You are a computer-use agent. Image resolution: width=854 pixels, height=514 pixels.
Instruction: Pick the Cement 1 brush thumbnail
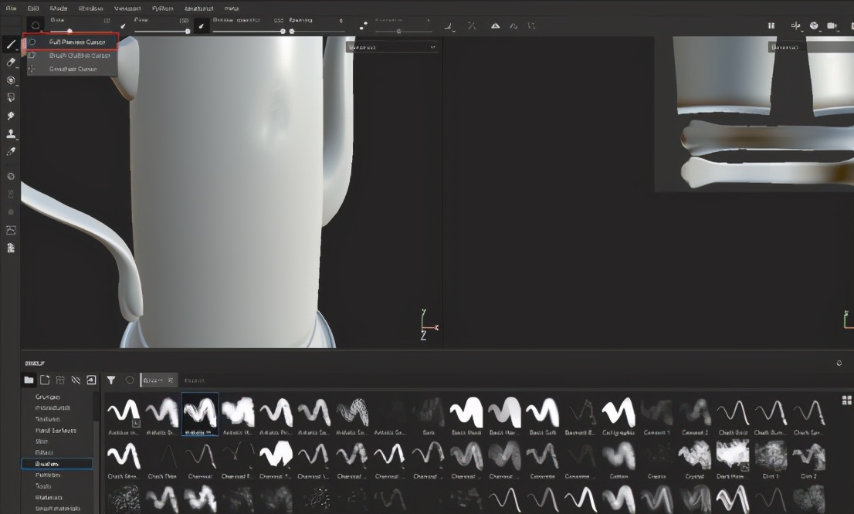(657, 415)
